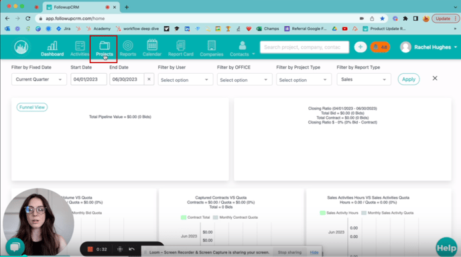Viewport: 461px width, 257px height.
Task: Click the Apply filter button
Action: (x=408, y=79)
